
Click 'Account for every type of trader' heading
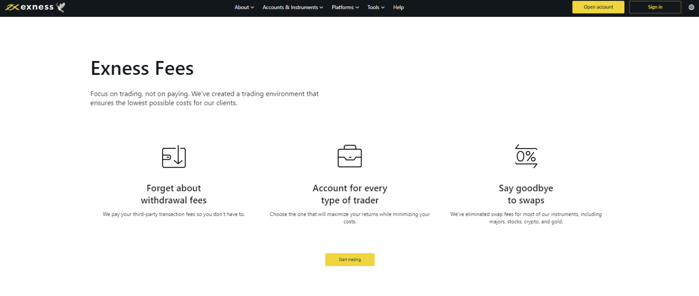coord(349,194)
